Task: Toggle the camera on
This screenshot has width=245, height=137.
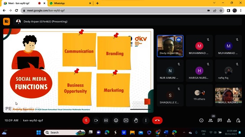Action: click(x=96, y=120)
